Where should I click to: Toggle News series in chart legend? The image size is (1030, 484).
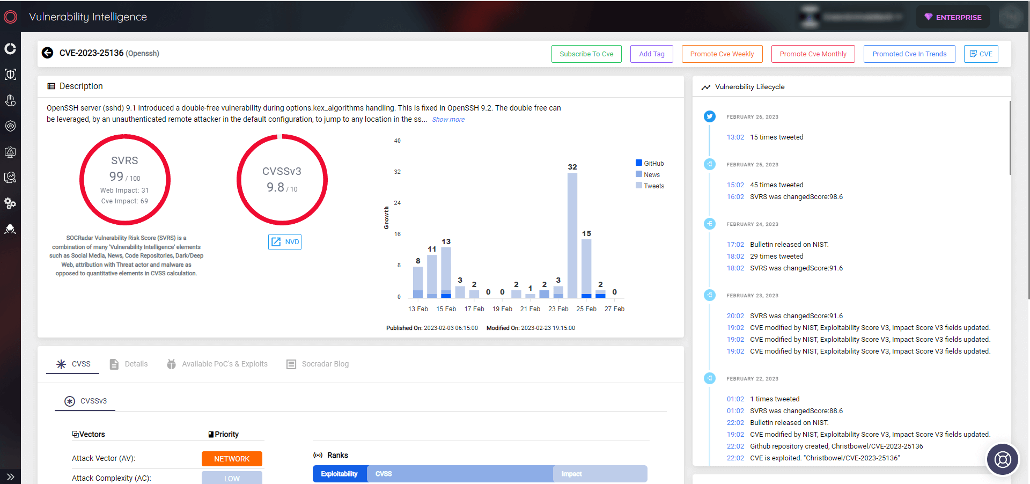coord(648,174)
